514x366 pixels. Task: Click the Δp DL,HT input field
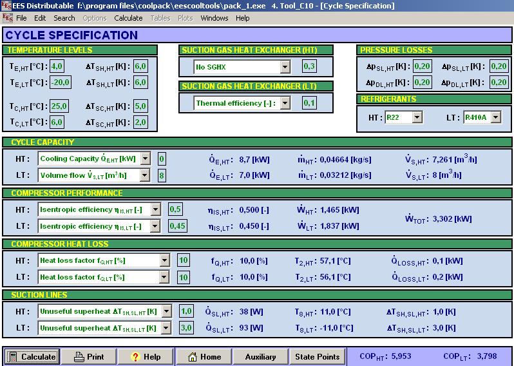(x=422, y=82)
